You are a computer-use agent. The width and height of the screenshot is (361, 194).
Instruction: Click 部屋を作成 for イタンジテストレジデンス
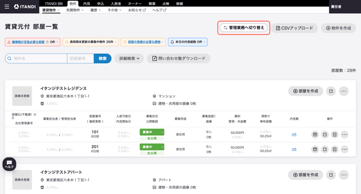[306, 91]
